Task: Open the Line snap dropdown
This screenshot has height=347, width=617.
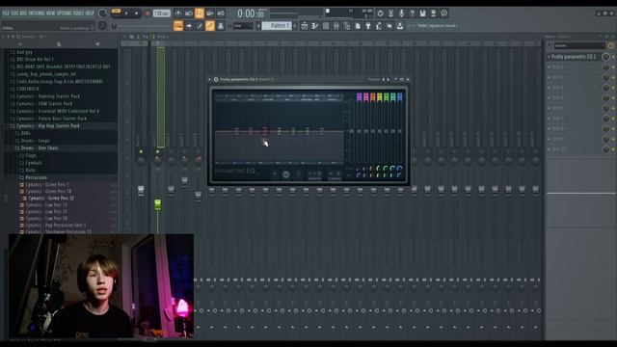Action: click(x=243, y=26)
